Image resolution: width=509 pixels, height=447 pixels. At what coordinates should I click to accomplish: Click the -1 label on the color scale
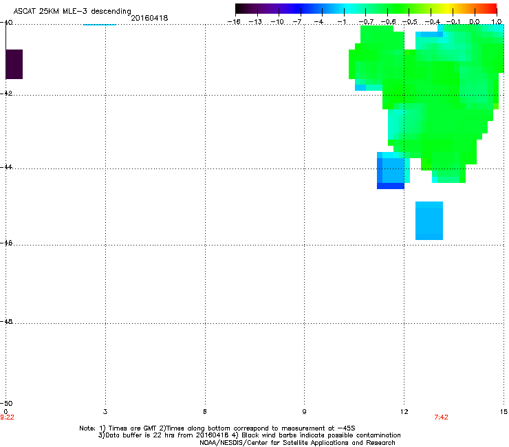[x=341, y=22]
